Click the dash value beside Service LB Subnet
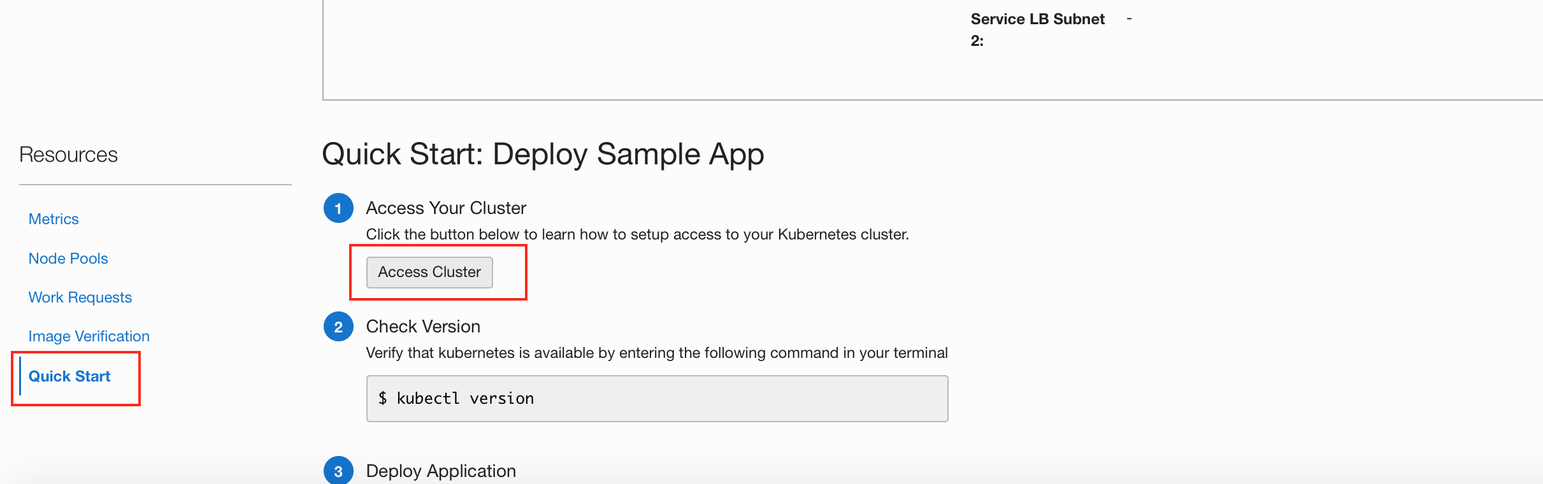Screen dimensions: 1543x484 (1129, 19)
